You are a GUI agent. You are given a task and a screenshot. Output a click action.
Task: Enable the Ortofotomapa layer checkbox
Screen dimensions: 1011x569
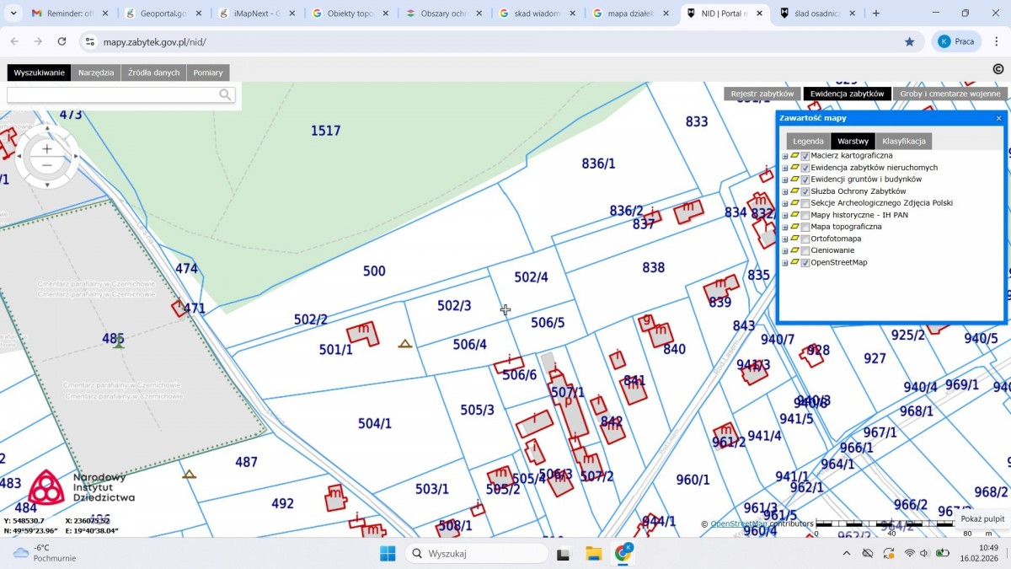coord(805,239)
